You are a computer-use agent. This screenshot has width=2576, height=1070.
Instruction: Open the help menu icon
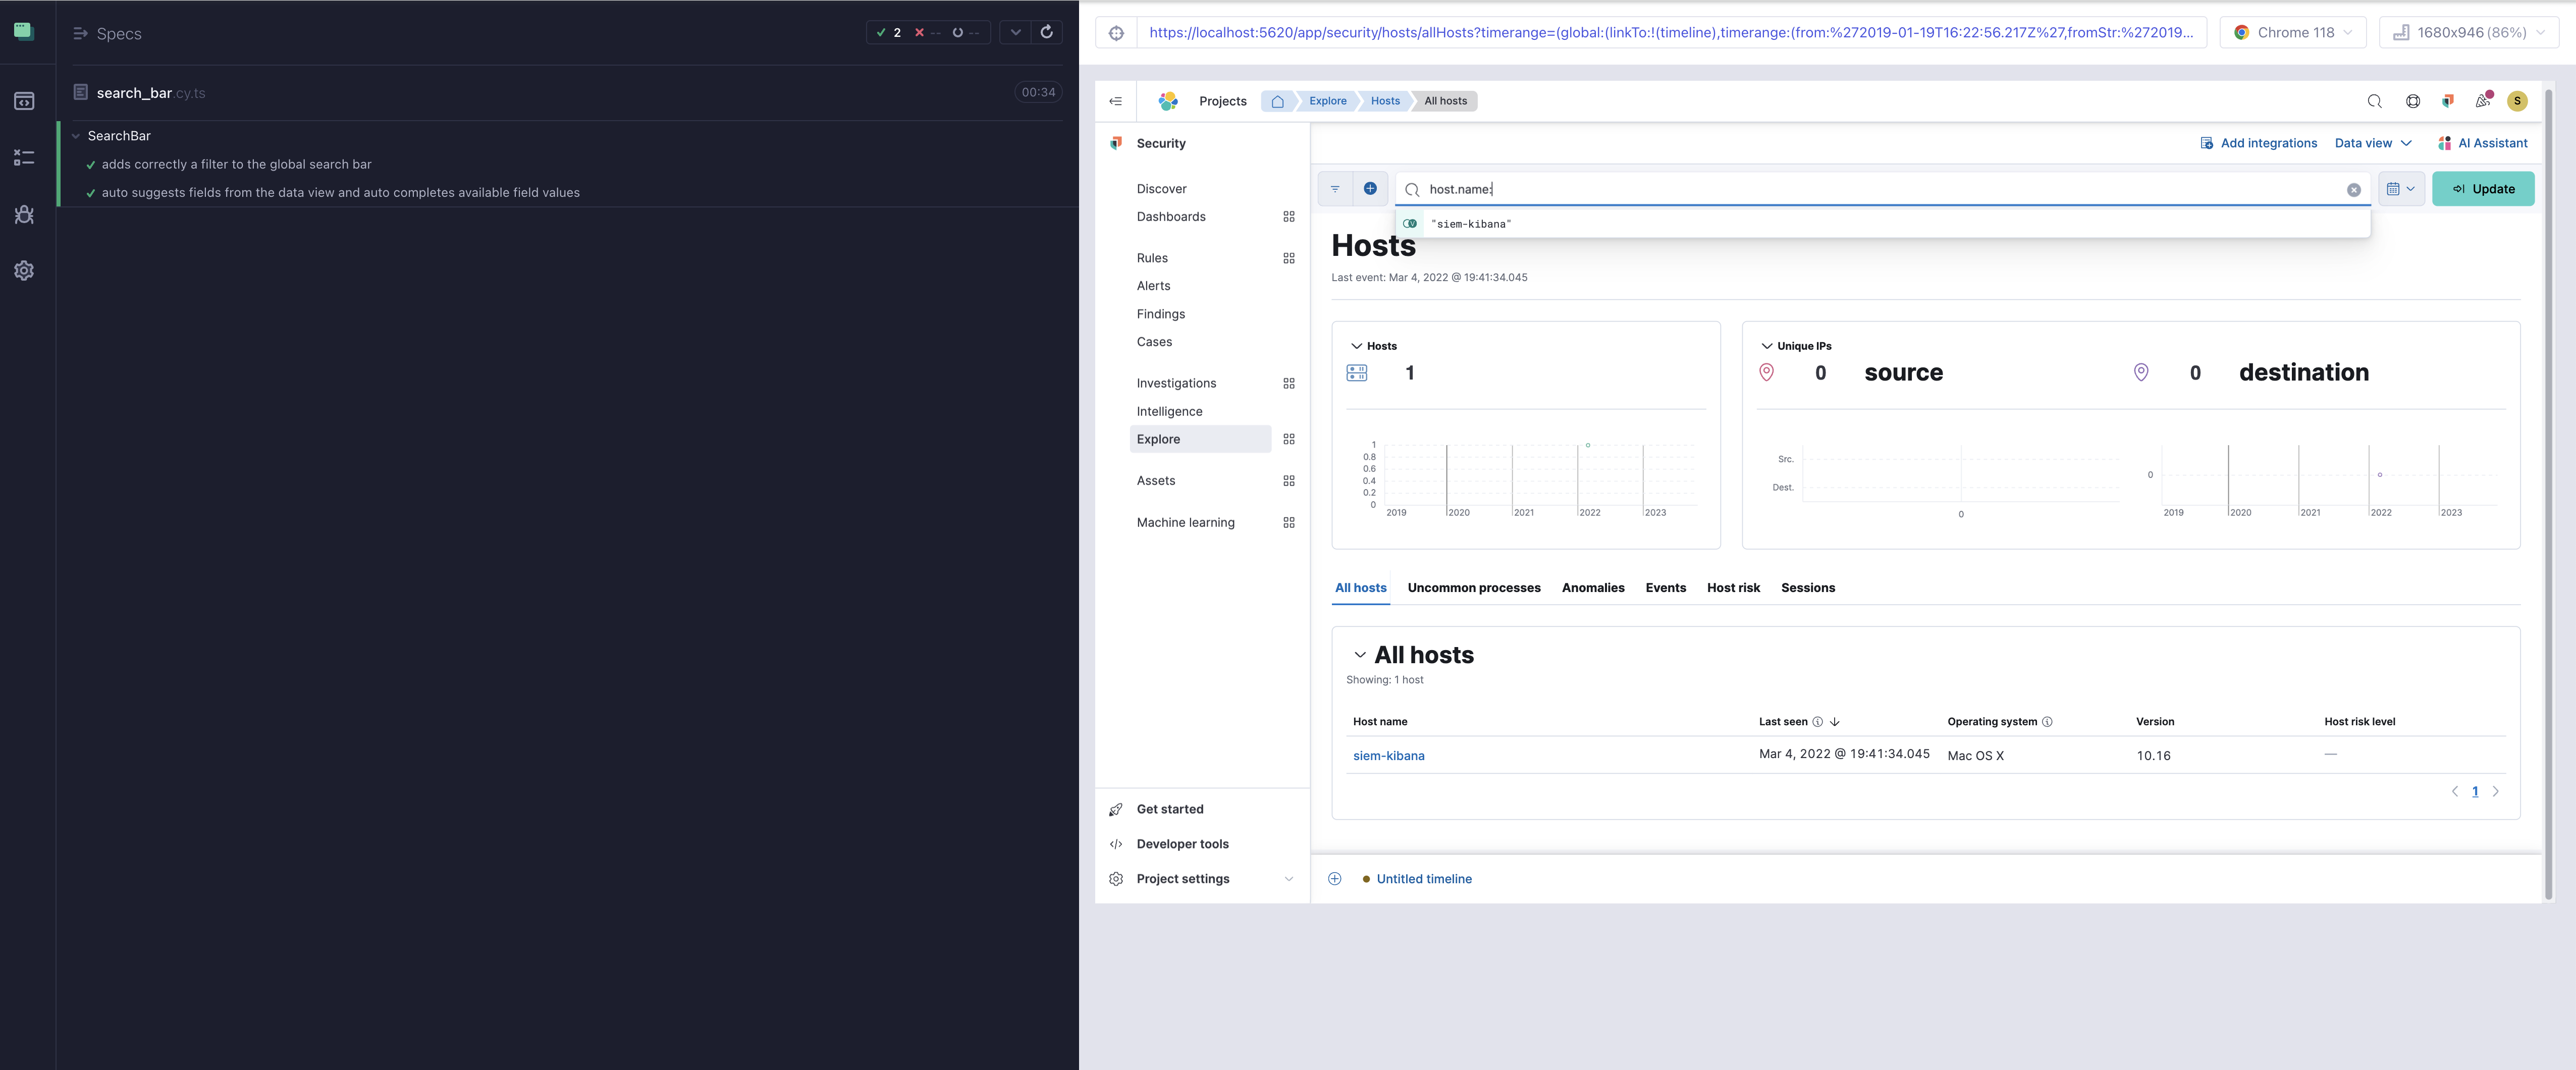(2412, 101)
